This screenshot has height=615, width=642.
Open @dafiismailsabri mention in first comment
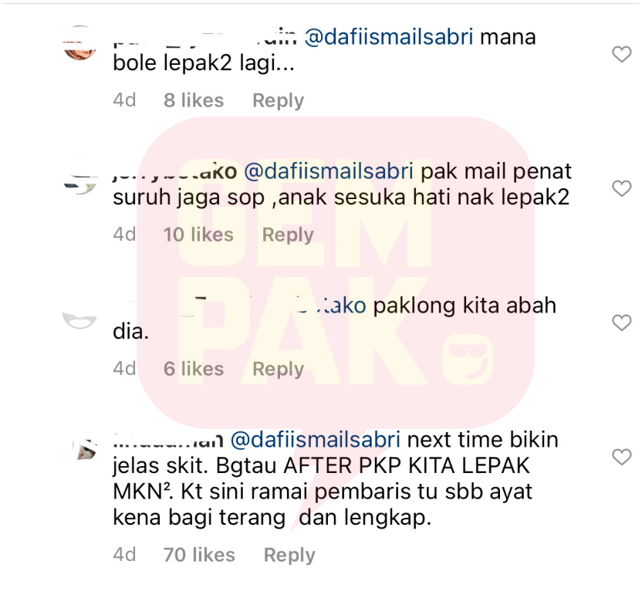389,37
